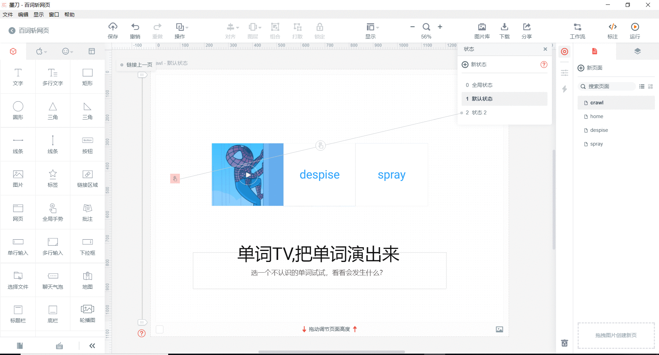
Task: Select the 批注 annotation component
Action: [x=88, y=212]
